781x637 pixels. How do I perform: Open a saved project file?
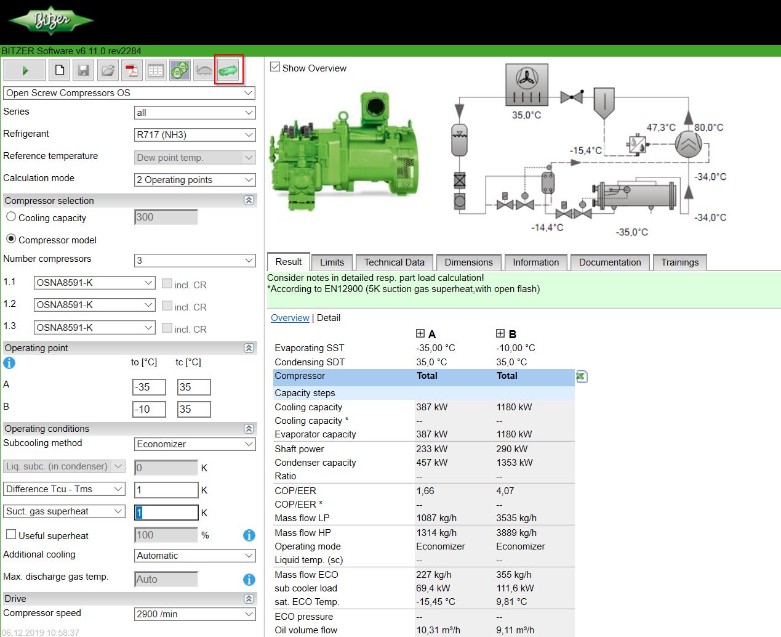106,70
